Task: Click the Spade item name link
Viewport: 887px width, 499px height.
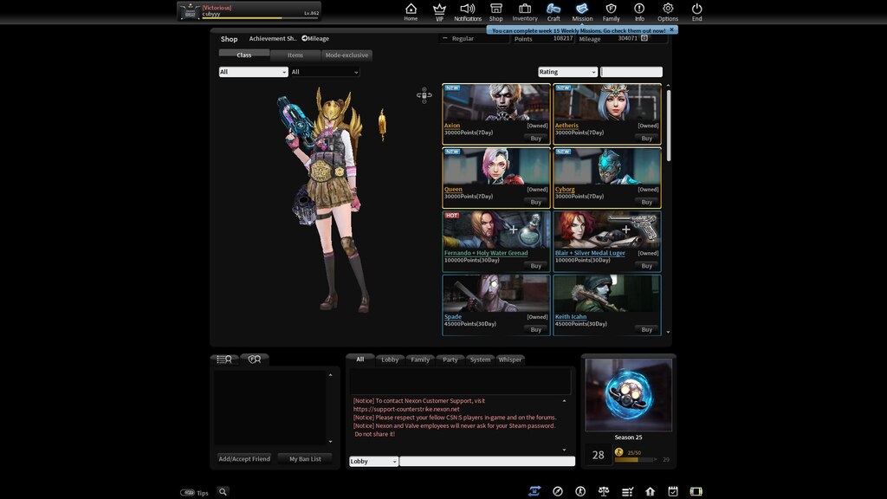Action: (452, 317)
